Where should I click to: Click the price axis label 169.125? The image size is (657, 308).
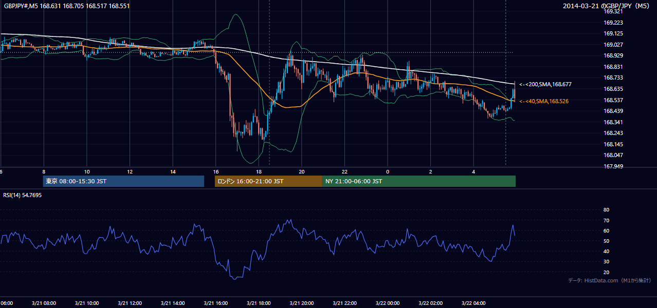click(x=613, y=34)
